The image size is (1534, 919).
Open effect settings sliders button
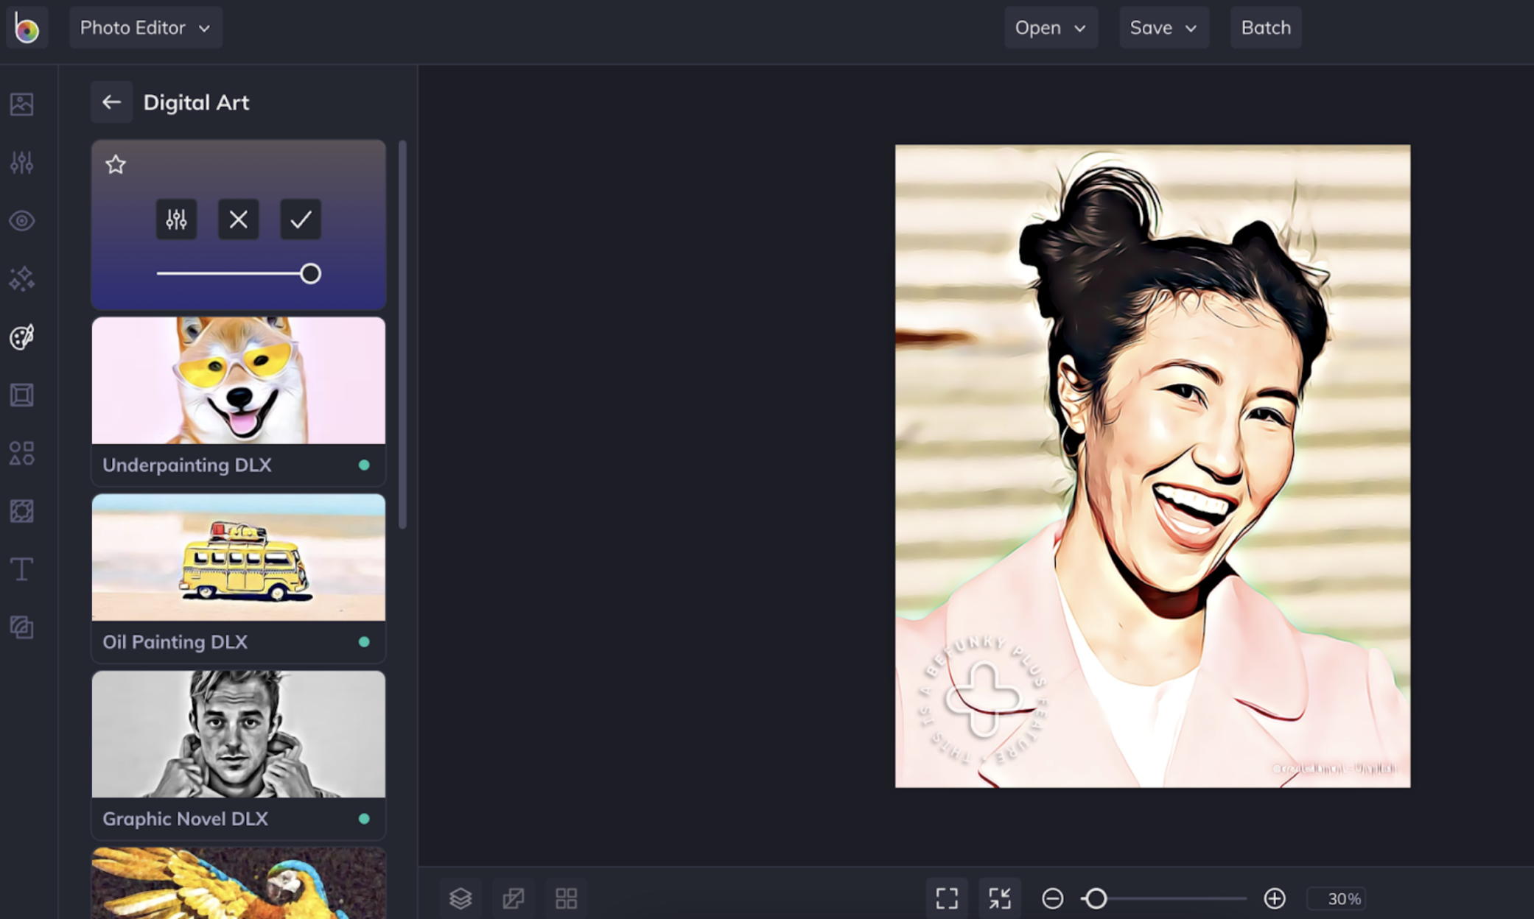coord(176,219)
